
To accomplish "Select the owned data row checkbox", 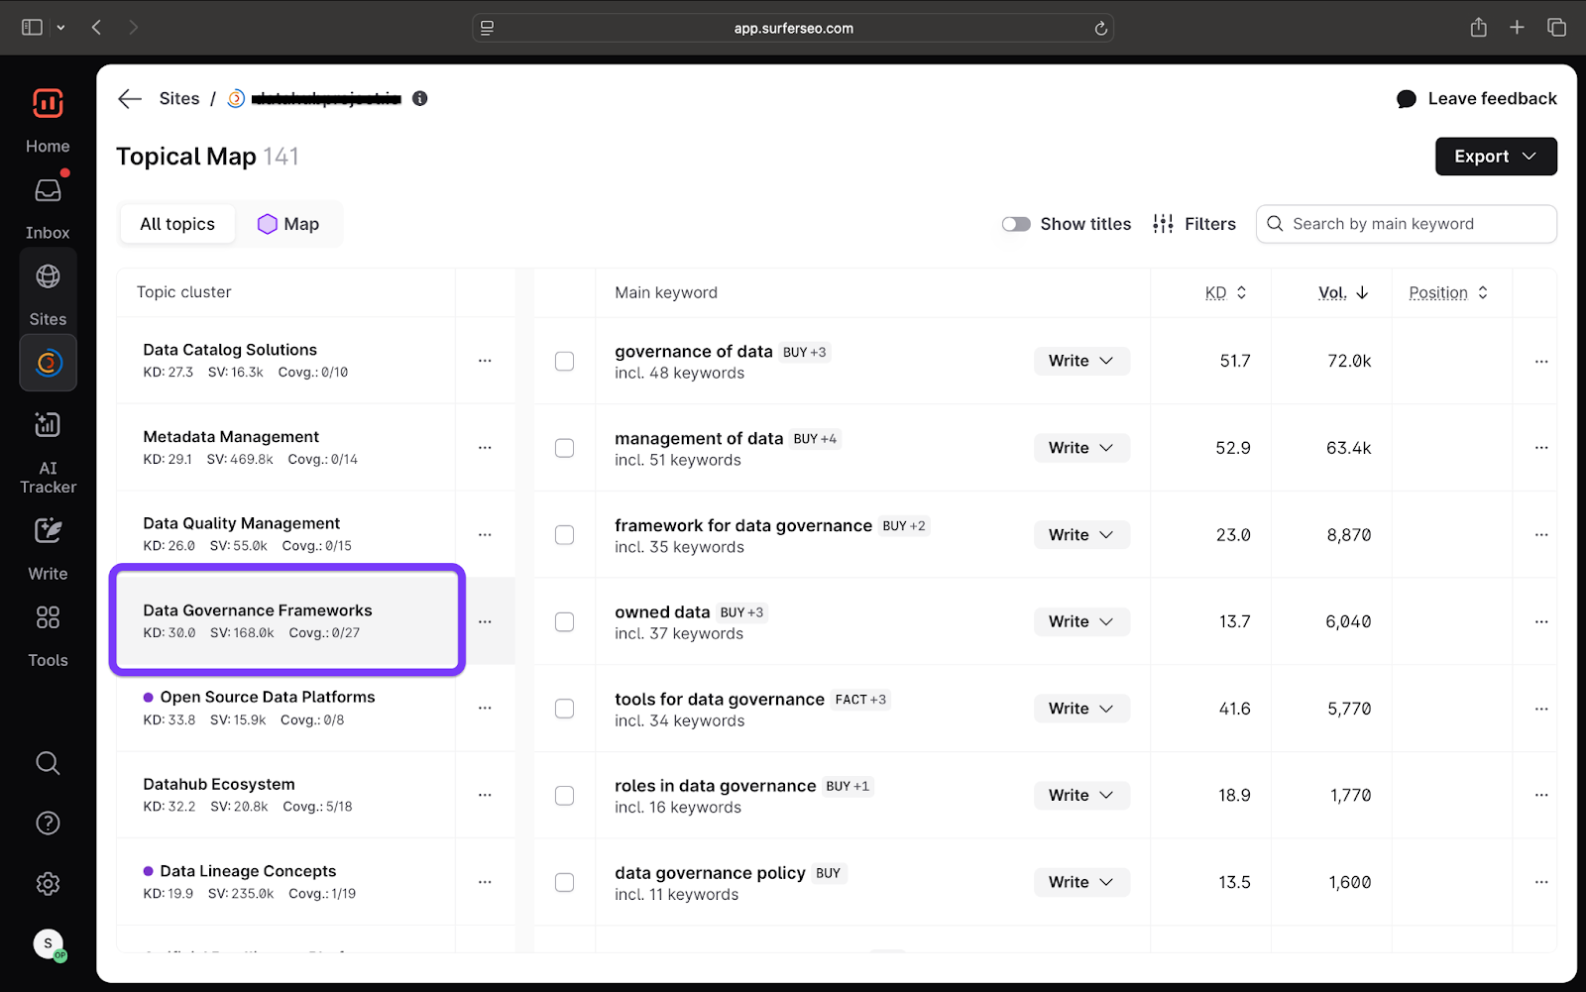I will click(x=564, y=622).
